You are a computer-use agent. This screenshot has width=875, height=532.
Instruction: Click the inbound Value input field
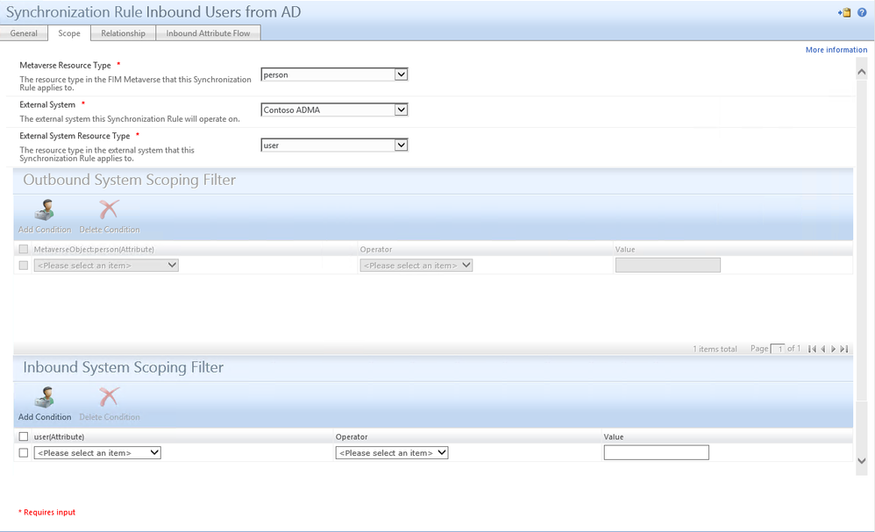(656, 452)
